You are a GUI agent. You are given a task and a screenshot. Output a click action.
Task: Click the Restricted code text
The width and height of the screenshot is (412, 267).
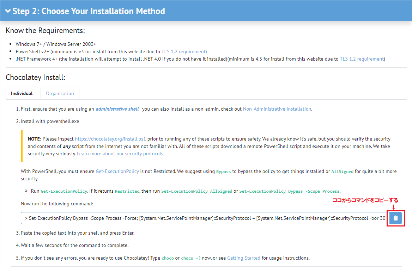click(x=127, y=192)
